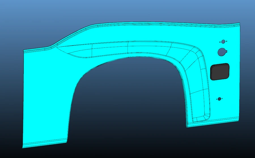Select the curved shoulder bend on upper left
The image size is (255, 158).
pyautogui.click(x=71, y=35)
